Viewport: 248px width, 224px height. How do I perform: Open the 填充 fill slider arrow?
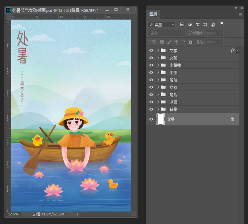click(221, 42)
